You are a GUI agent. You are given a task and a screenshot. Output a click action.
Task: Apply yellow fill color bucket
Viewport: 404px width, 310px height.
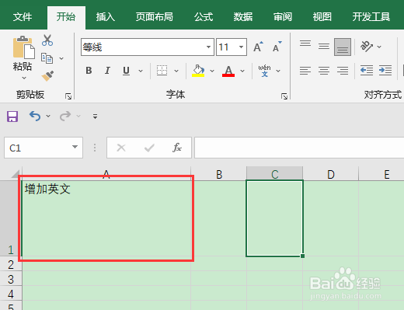tap(198, 71)
